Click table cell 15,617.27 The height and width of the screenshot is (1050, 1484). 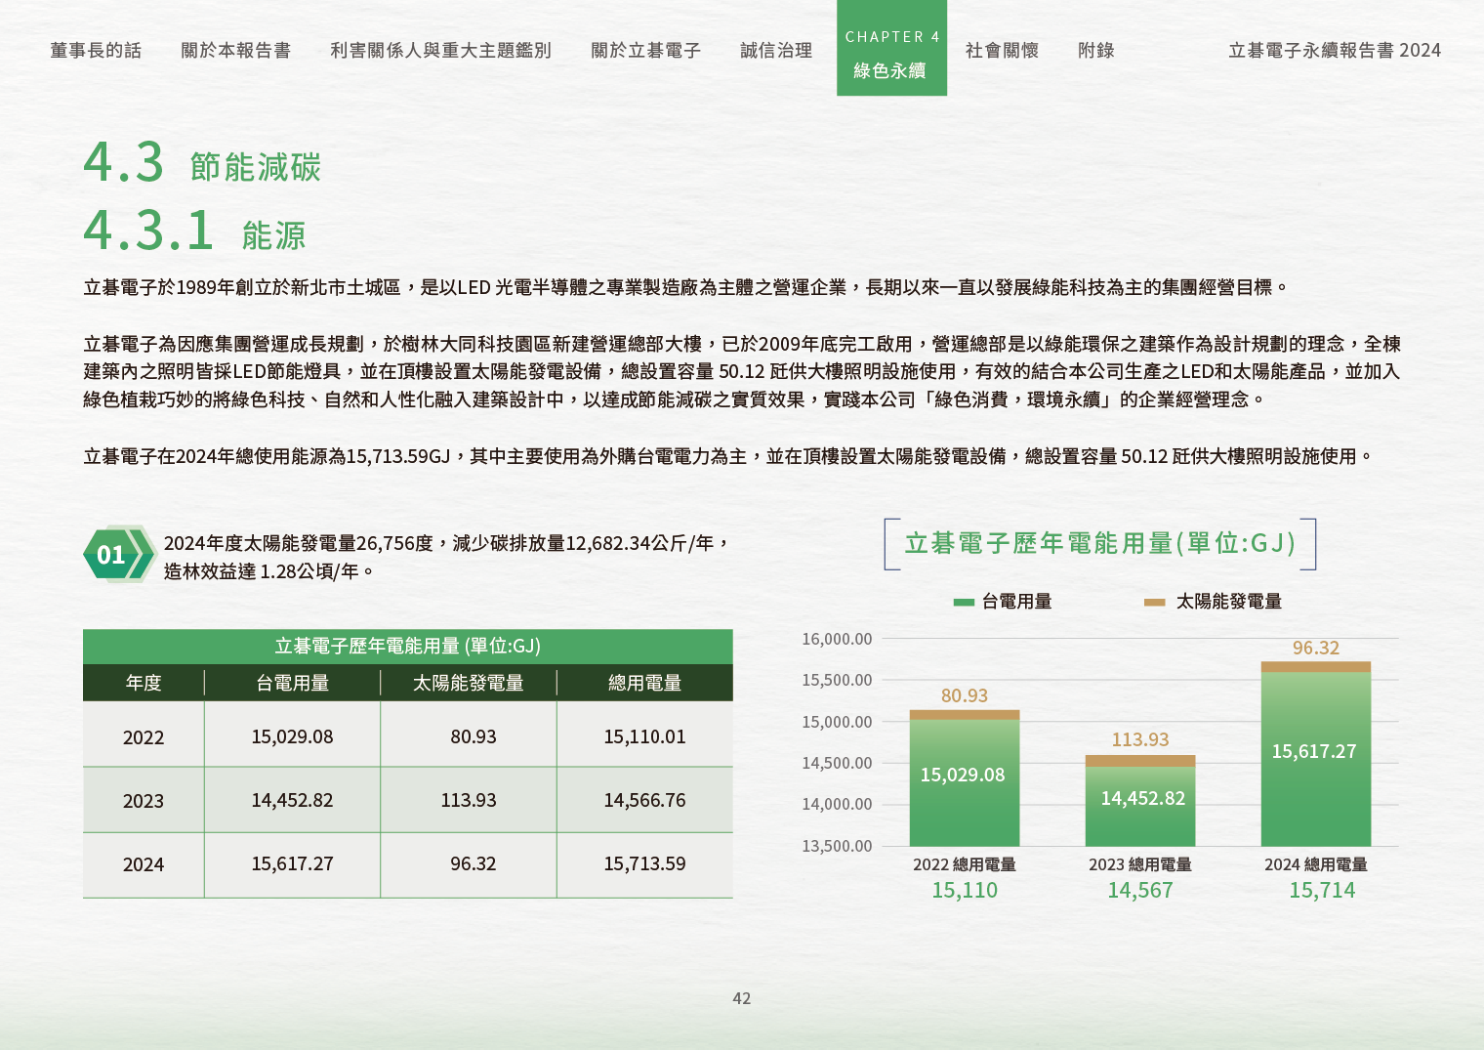click(292, 863)
